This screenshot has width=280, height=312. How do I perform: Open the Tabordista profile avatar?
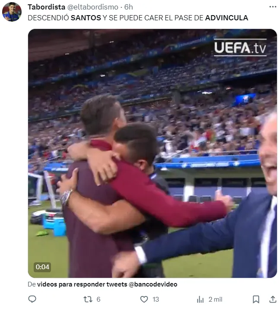click(x=12, y=12)
